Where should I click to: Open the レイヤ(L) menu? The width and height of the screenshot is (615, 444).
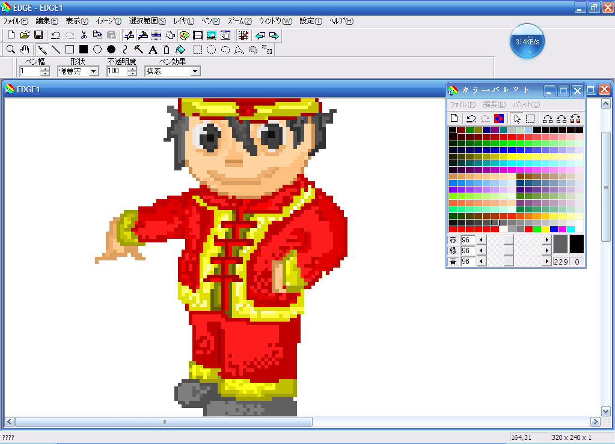pos(184,21)
